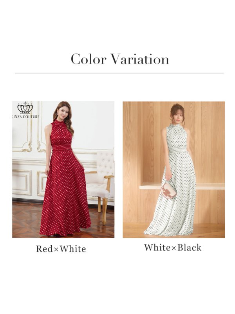The height and width of the screenshot is (314, 235).
Task: Click the Color Variation heading
Action: 120,59
